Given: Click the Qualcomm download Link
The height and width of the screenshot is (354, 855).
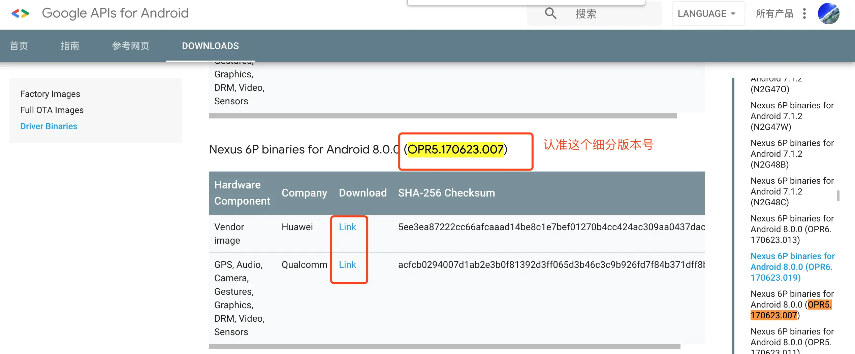Looking at the screenshot, I should pyautogui.click(x=347, y=265).
